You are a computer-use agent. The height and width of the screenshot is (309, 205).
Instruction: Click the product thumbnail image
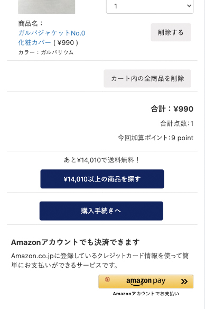[x=46, y=7]
